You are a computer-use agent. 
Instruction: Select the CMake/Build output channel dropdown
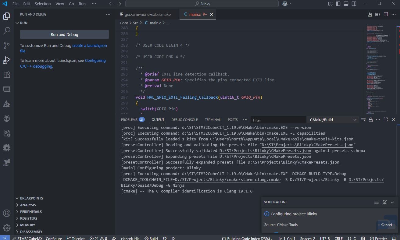click(x=333, y=120)
